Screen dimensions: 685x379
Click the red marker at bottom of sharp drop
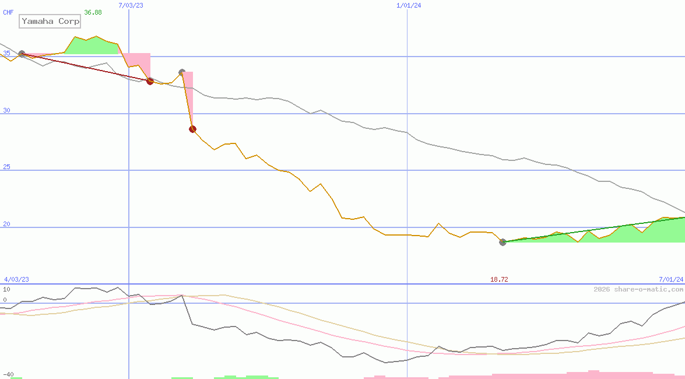tap(192, 129)
